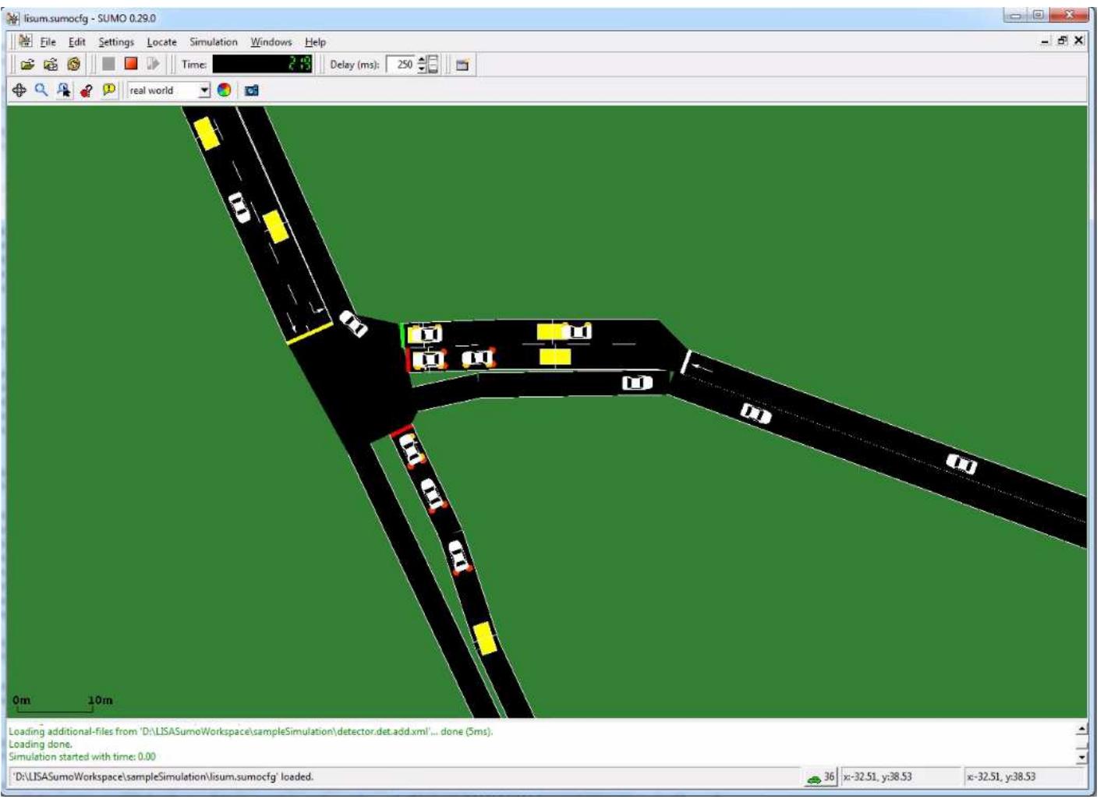Open the Locate menu
Screen dimensions: 1104x799
pos(161,42)
